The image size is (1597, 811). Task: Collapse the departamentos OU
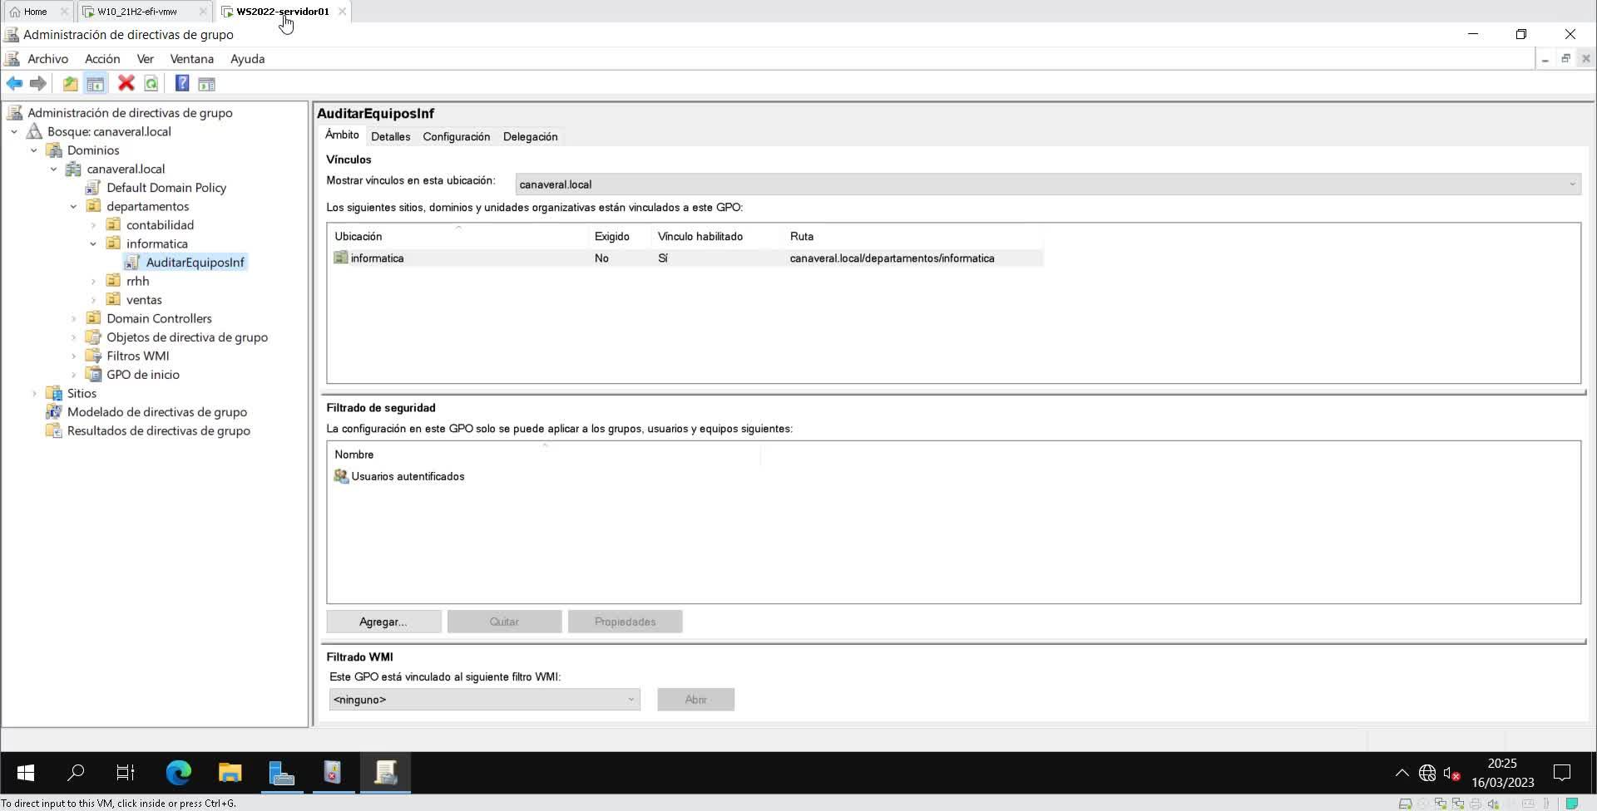pyautogui.click(x=74, y=207)
